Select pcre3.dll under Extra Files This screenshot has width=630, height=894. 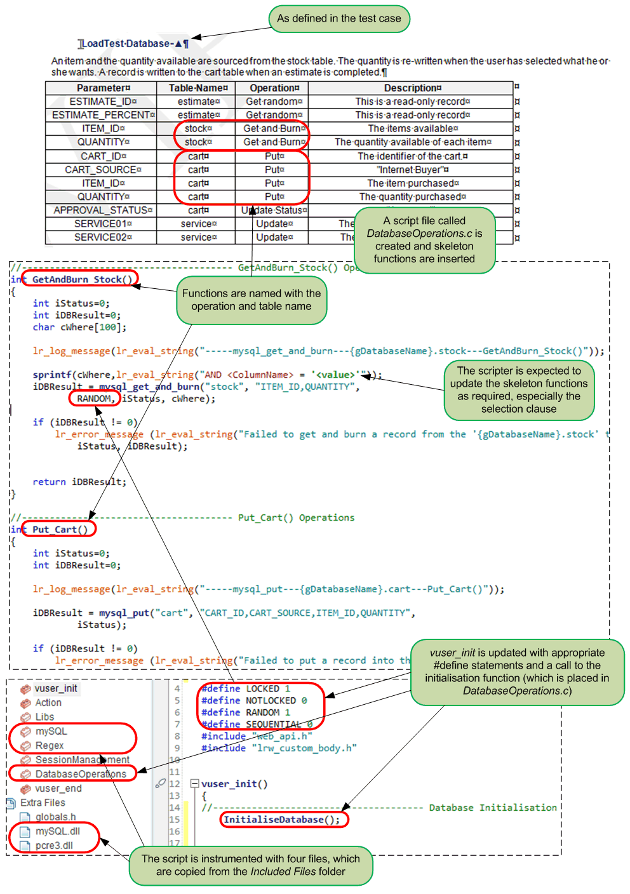point(54,846)
